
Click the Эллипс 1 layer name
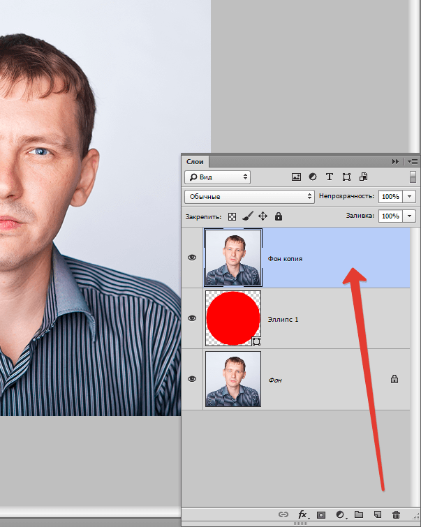click(x=283, y=319)
